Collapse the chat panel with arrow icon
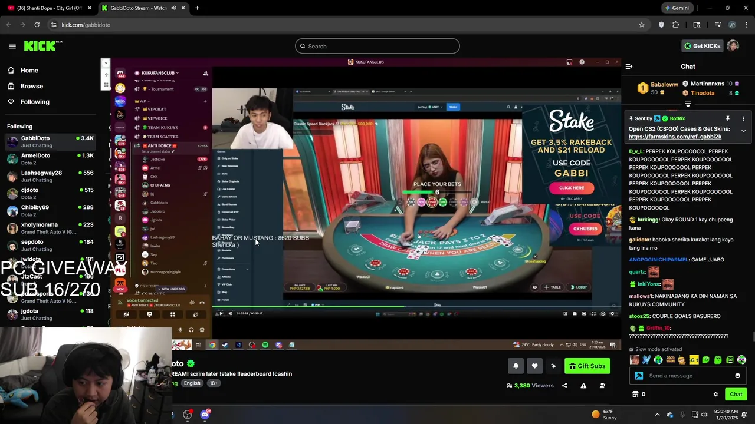Image resolution: width=755 pixels, height=424 pixels. pyautogui.click(x=629, y=67)
